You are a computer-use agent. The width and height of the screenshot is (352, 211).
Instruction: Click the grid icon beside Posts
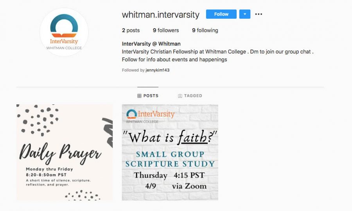[139, 96]
